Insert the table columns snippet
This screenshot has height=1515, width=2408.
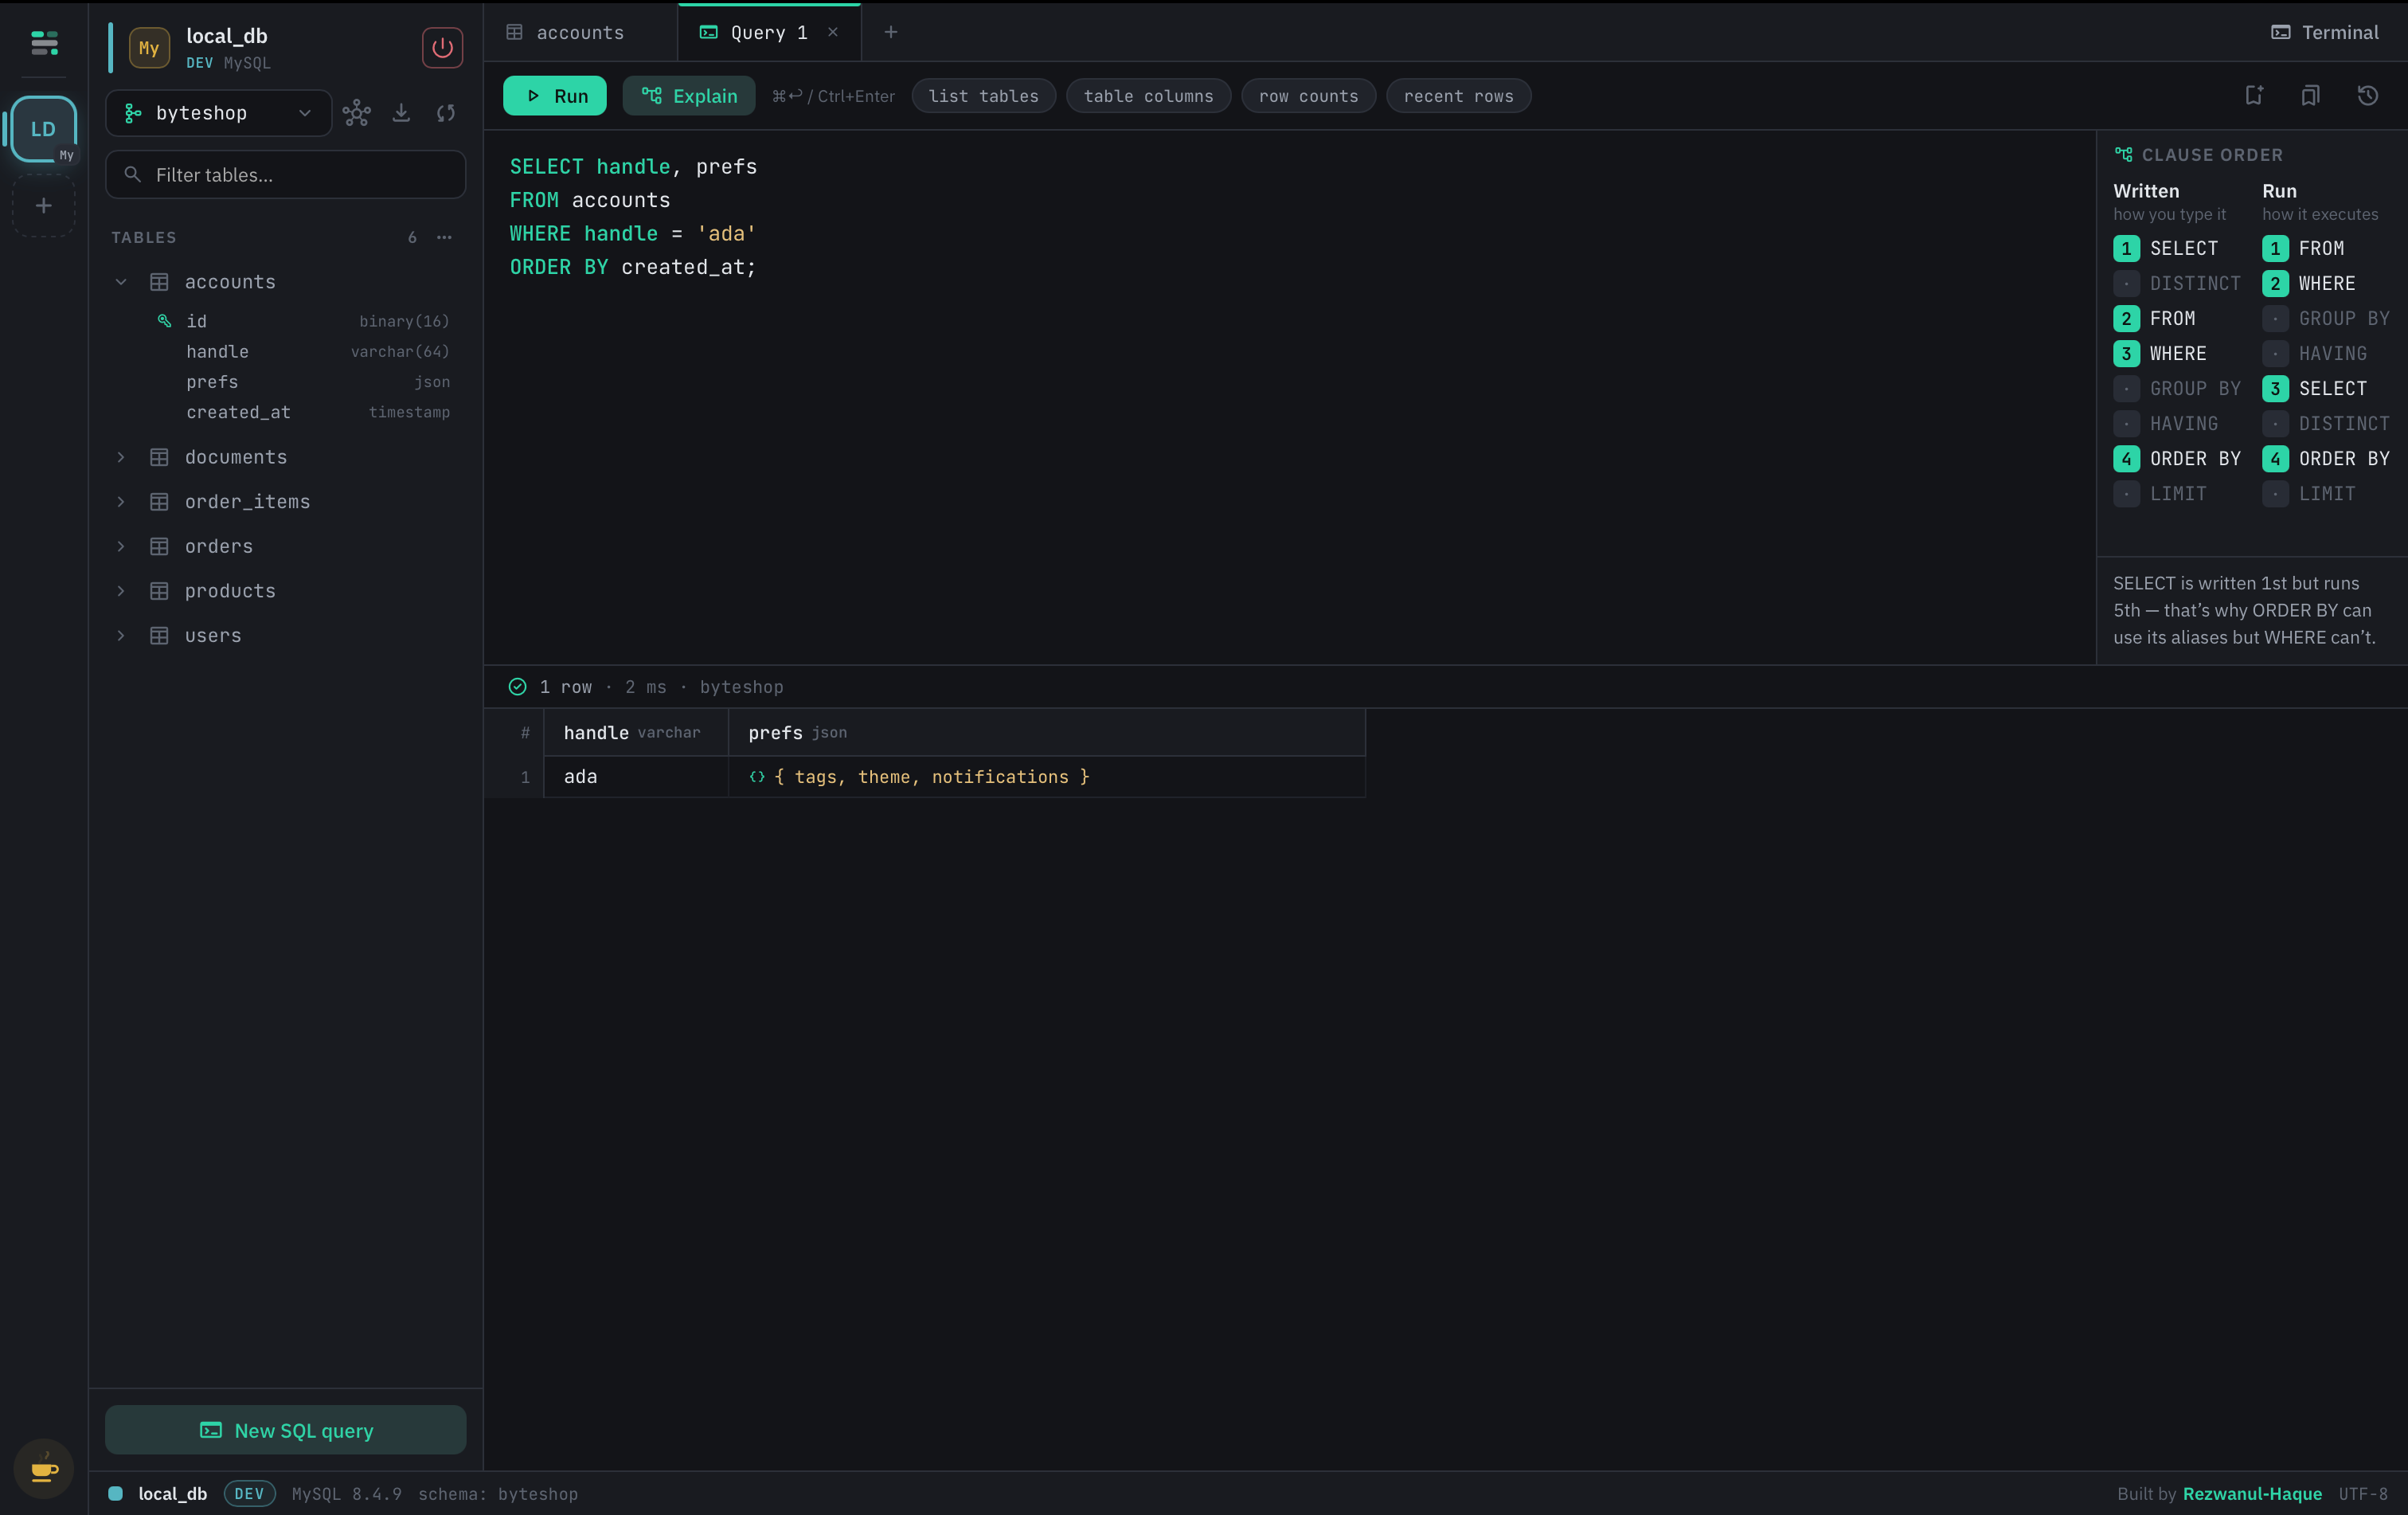tap(1148, 96)
